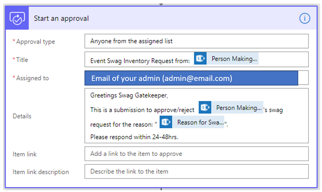The height and width of the screenshot is (192, 322).
Task: Click the 'Please respond within 24-48hrs' line
Action: (134, 137)
